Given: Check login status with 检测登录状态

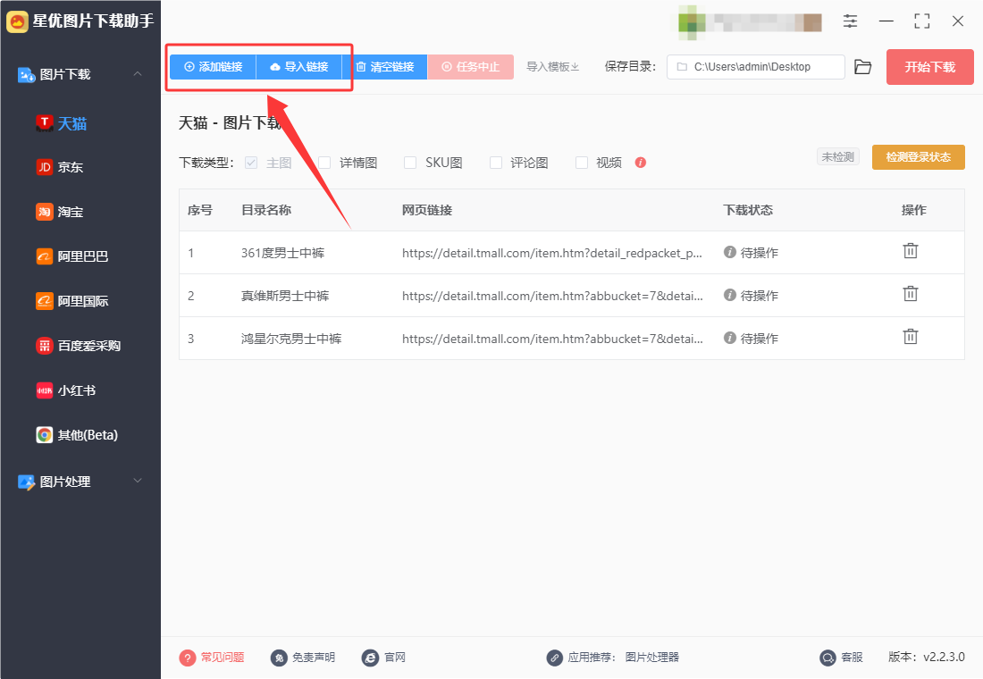Looking at the screenshot, I should [x=918, y=156].
